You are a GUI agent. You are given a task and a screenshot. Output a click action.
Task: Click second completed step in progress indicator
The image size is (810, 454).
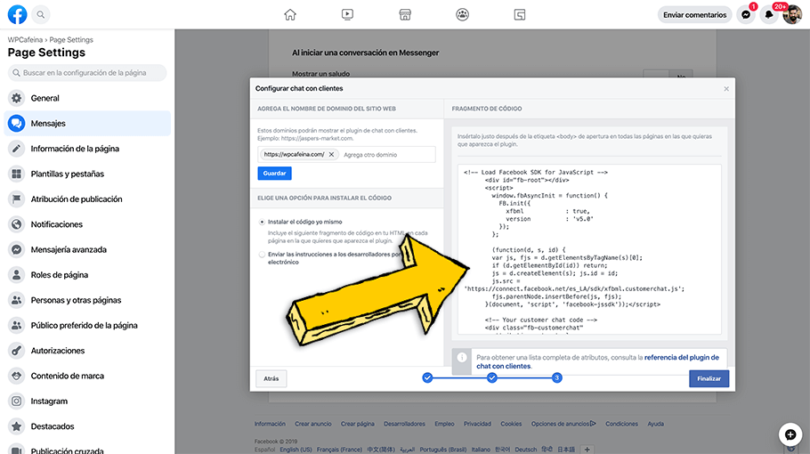coord(491,378)
